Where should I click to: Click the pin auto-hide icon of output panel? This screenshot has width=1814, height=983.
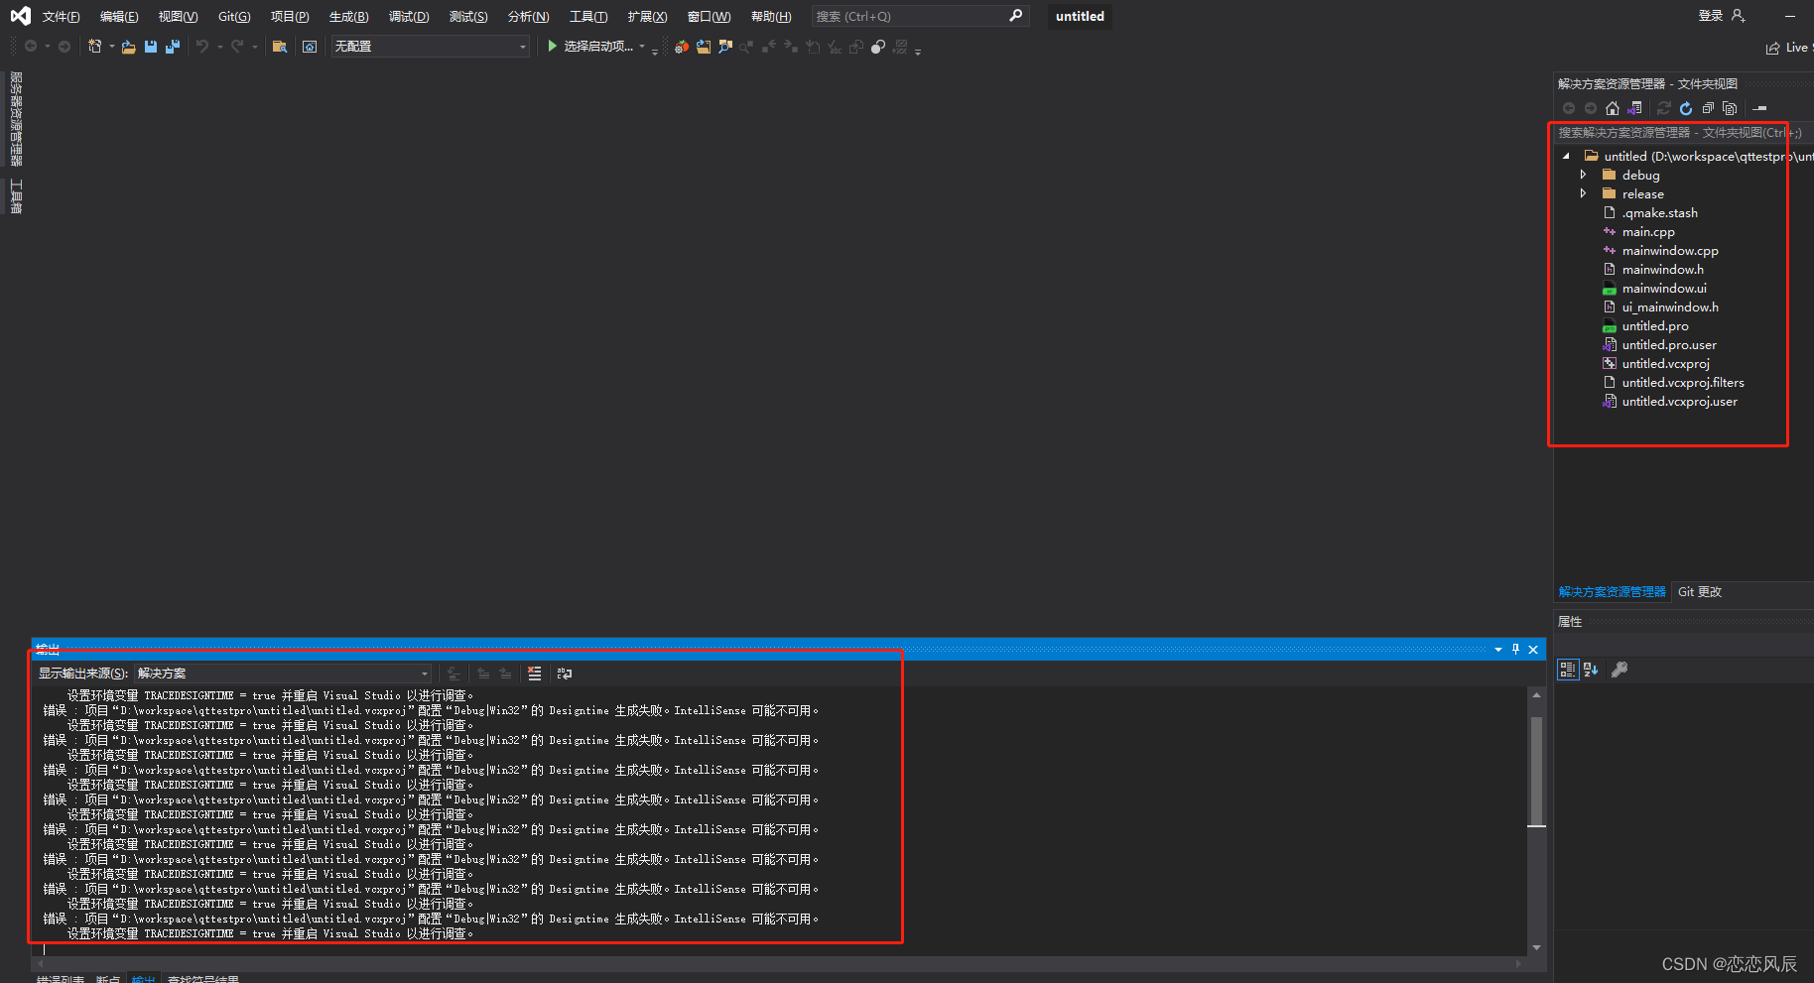coord(1515,649)
